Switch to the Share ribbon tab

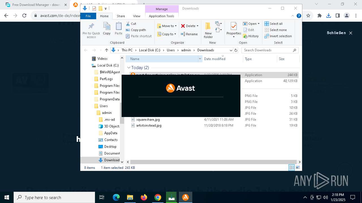(121, 16)
